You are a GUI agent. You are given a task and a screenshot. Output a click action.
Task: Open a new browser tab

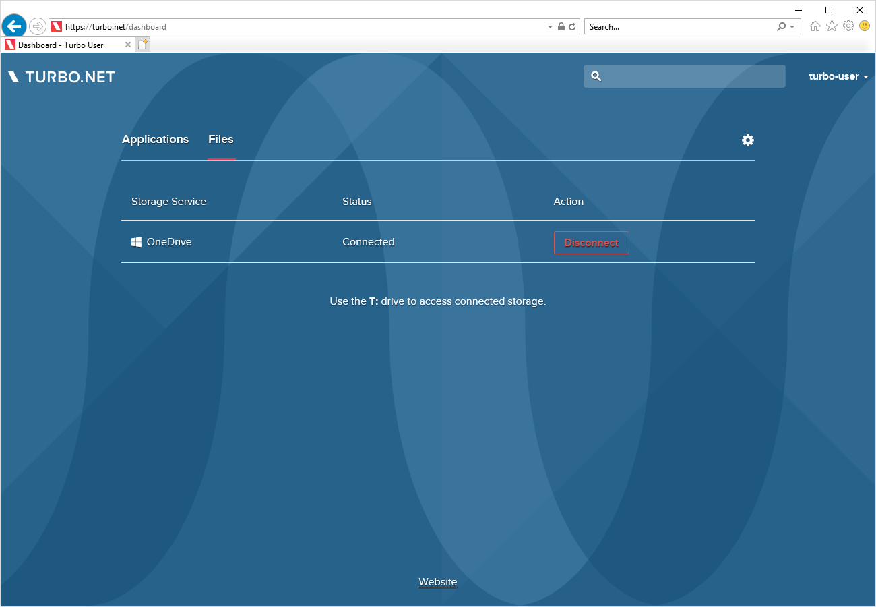point(142,44)
